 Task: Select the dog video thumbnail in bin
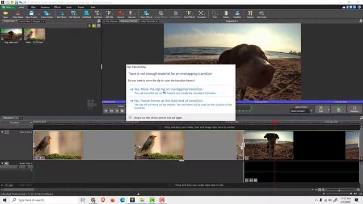point(11,35)
